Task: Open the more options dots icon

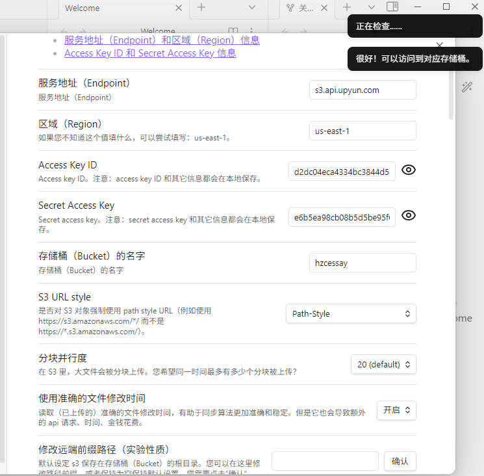Action: (251, 31)
